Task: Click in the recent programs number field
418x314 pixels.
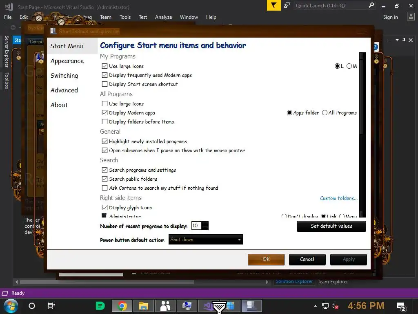Action: click(196, 226)
